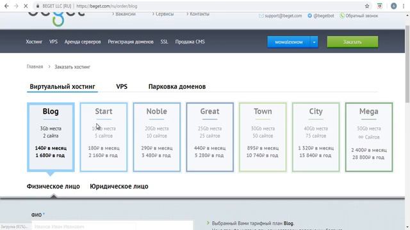410x230 pixels.
Task: Click the ФИО input field
Action: tap(112, 226)
